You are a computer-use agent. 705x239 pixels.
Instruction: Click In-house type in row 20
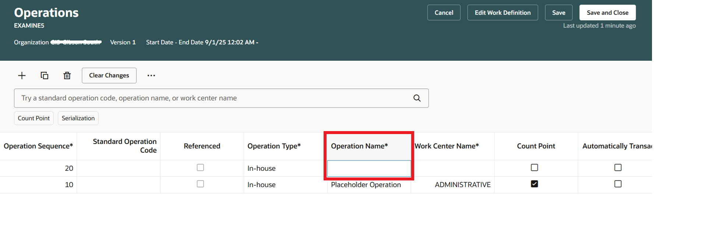[x=286, y=168]
